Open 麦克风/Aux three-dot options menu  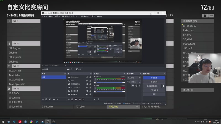[x=95, y=79]
